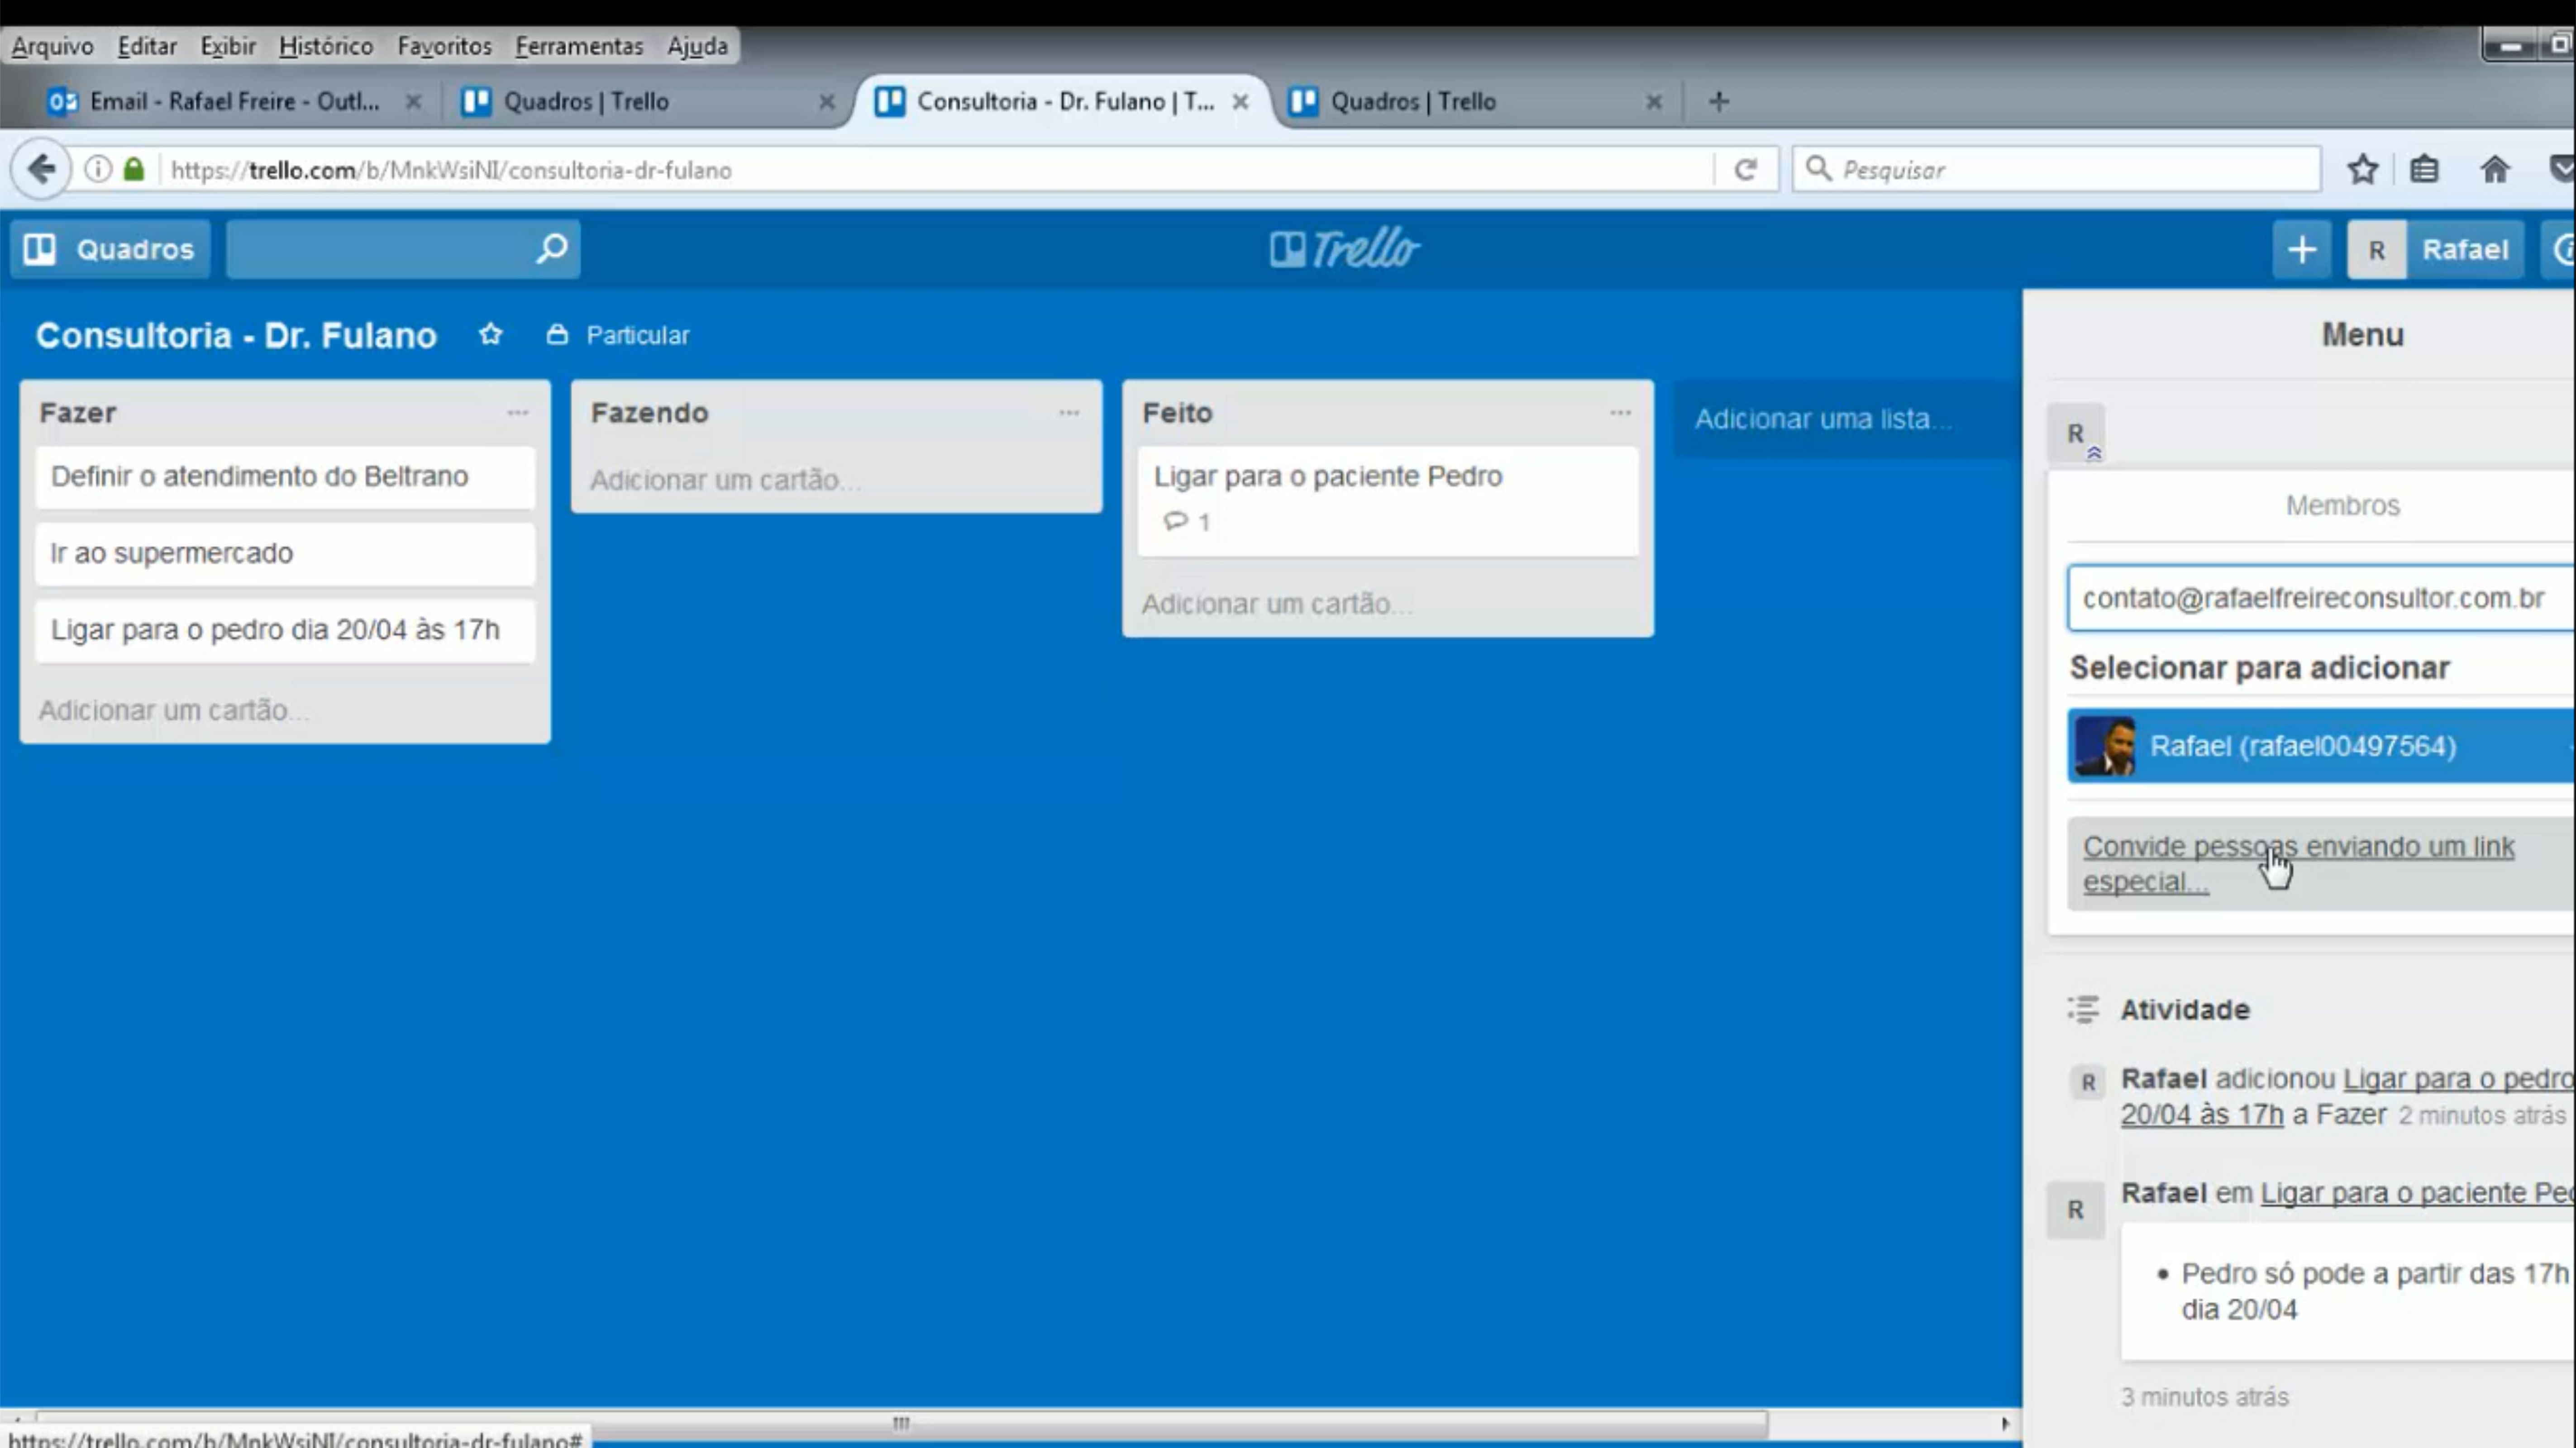The image size is (2576, 1448).
Task: Click the Atividade activity list icon
Action: [2083, 1009]
